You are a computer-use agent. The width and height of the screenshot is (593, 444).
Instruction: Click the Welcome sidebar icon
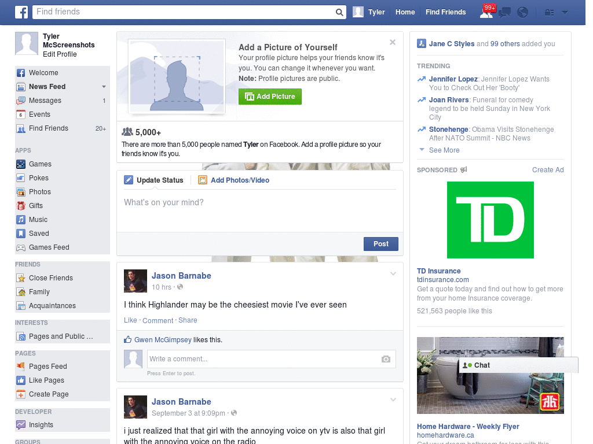[x=21, y=73]
